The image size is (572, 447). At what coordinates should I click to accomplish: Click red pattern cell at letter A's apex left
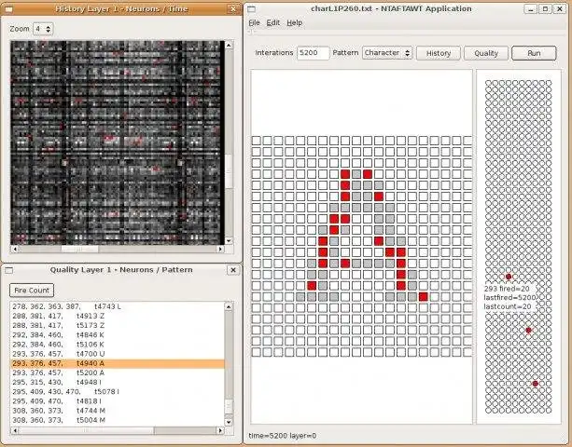tap(345, 174)
